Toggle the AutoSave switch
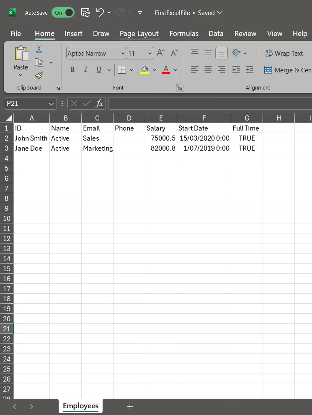This screenshot has width=312, height=415. pos(63,13)
